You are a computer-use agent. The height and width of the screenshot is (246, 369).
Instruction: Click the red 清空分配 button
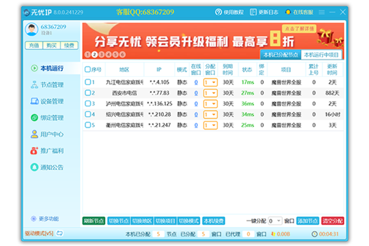pyautogui.click(x=333, y=221)
